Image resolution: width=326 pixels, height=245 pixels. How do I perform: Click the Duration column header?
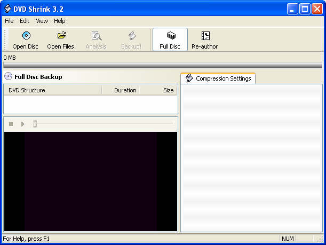point(121,90)
